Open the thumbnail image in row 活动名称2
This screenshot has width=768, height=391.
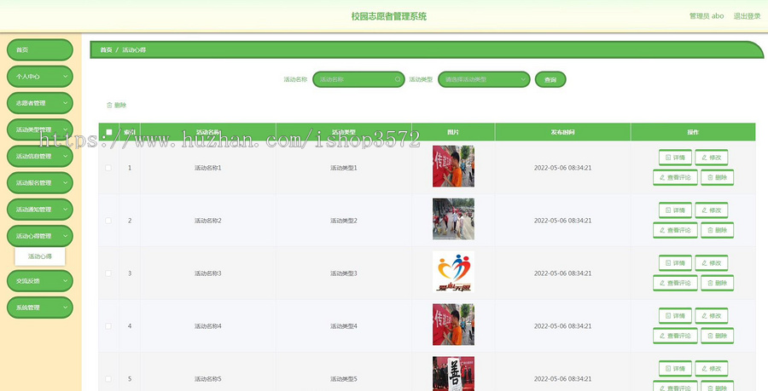453,219
